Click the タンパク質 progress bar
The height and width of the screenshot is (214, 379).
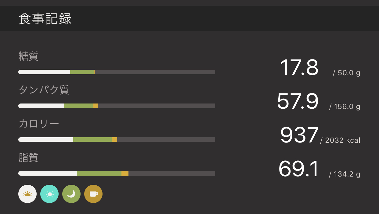pos(117,106)
